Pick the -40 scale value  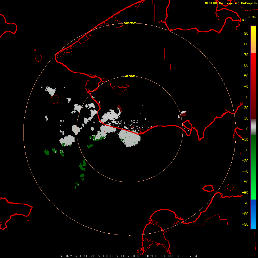tap(245, 171)
